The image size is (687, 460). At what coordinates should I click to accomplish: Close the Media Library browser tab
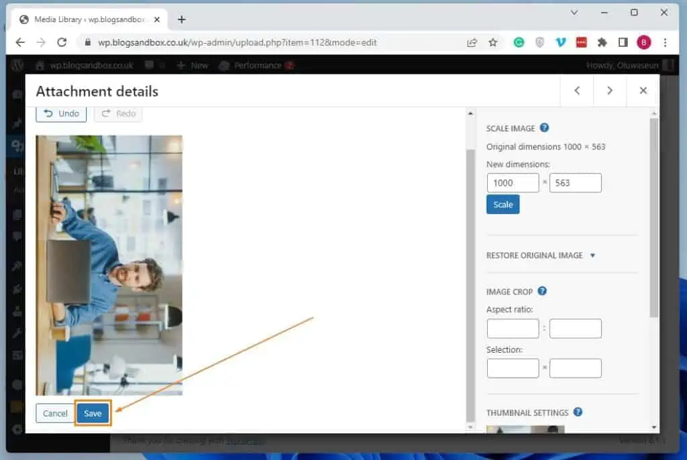157,19
